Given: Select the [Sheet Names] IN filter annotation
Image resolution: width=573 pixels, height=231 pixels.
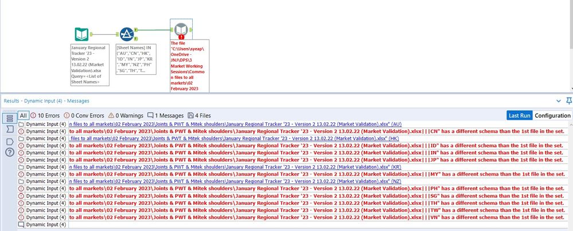Looking at the screenshot, I should (136, 59).
